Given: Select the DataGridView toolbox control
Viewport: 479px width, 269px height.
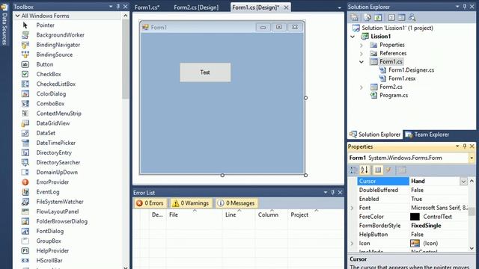Looking at the screenshot, I should (53, 123).
